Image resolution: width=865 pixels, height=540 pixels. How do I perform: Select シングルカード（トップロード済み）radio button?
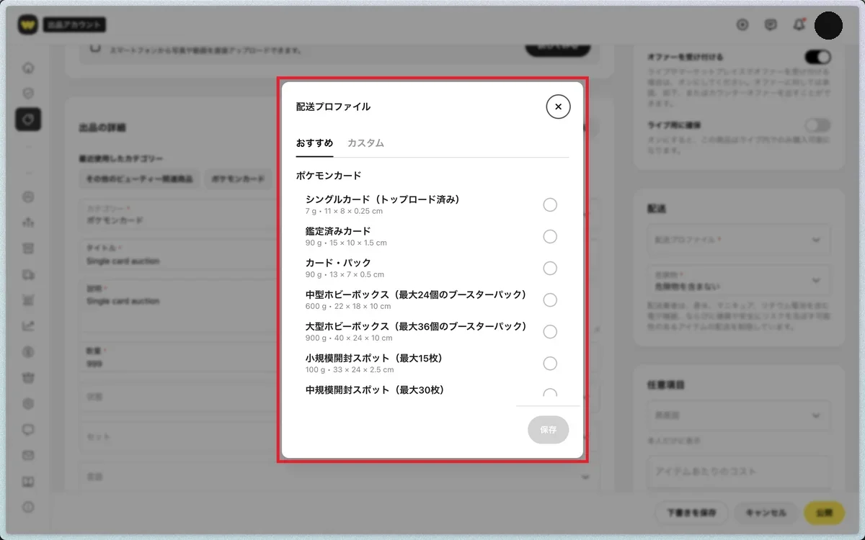click(x=550, y=205)
